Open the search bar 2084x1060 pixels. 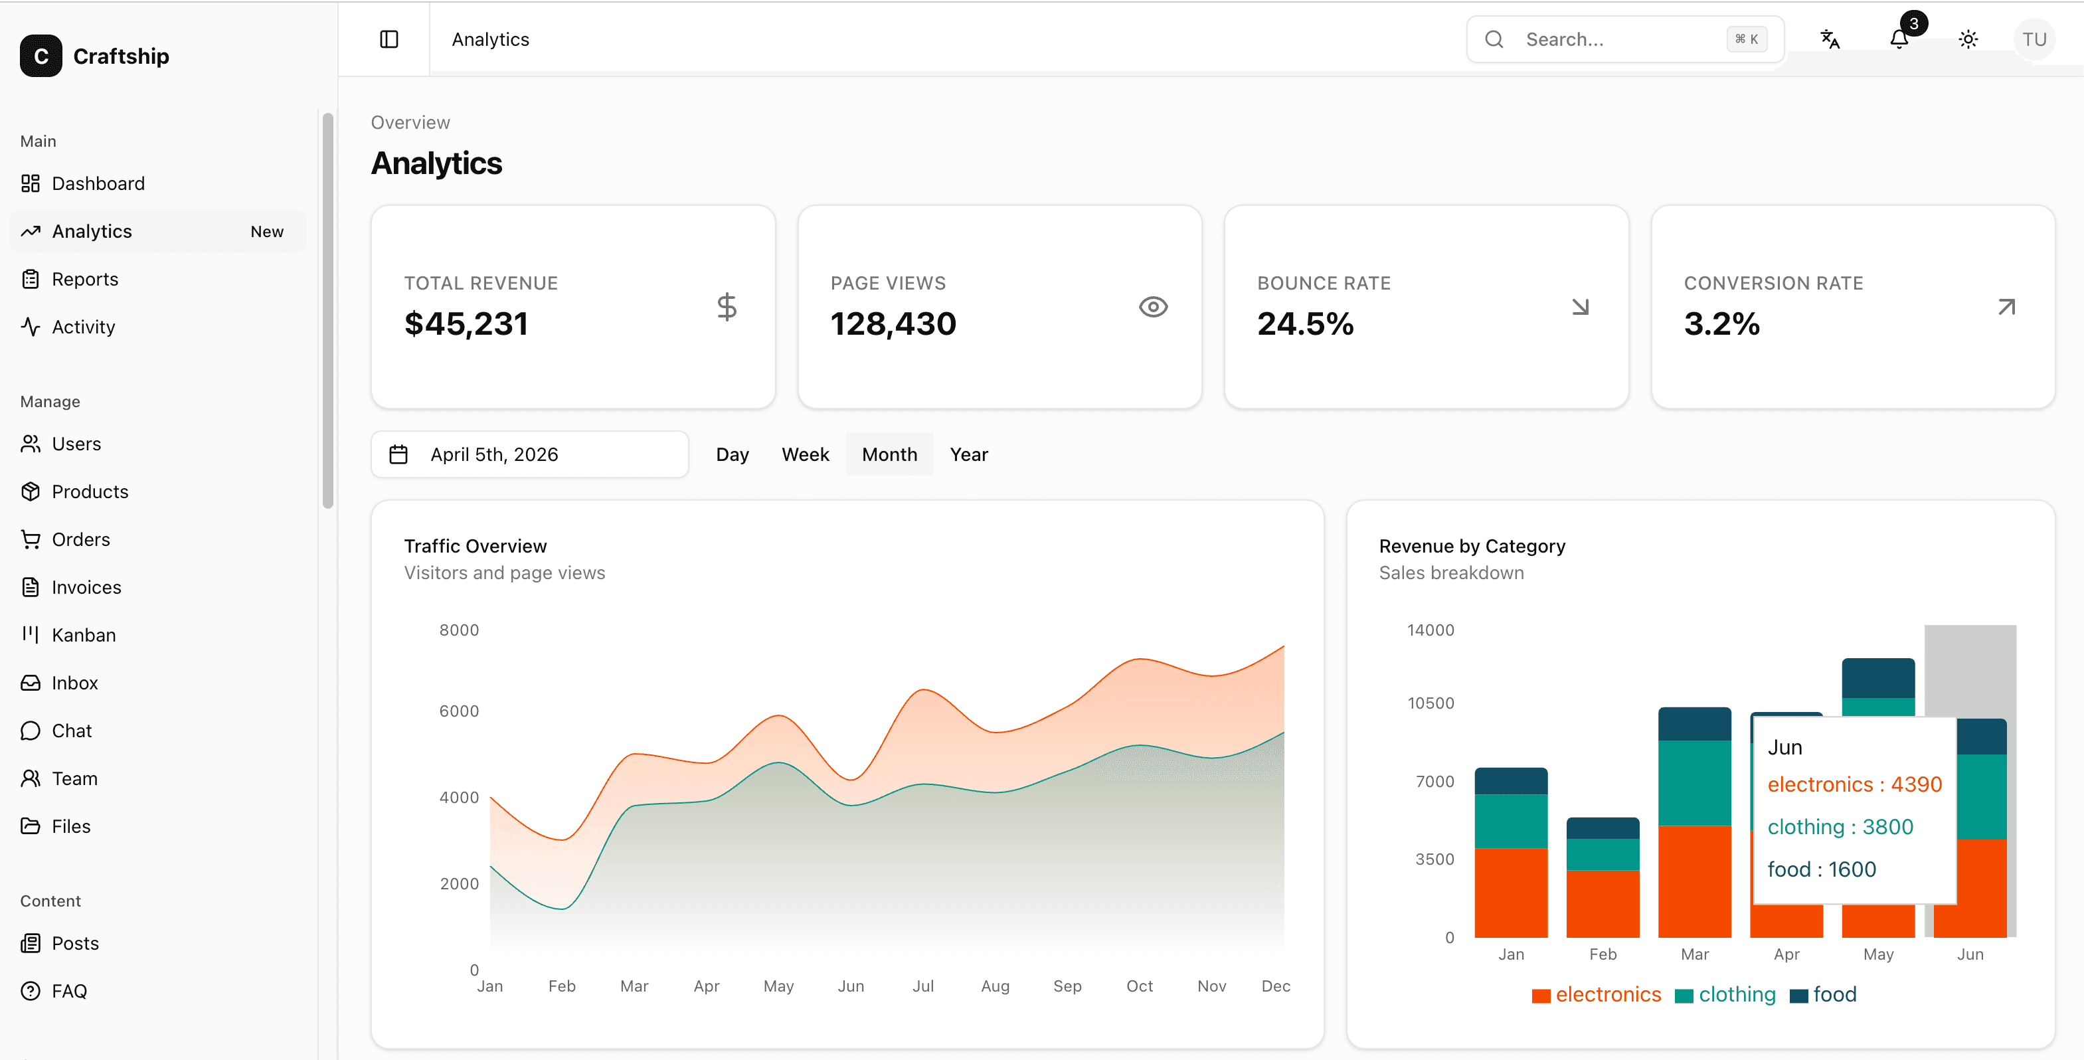coord(1624,38)
